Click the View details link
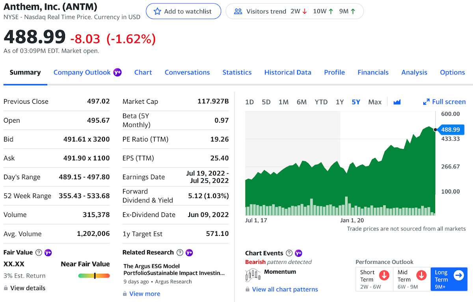 28,288
